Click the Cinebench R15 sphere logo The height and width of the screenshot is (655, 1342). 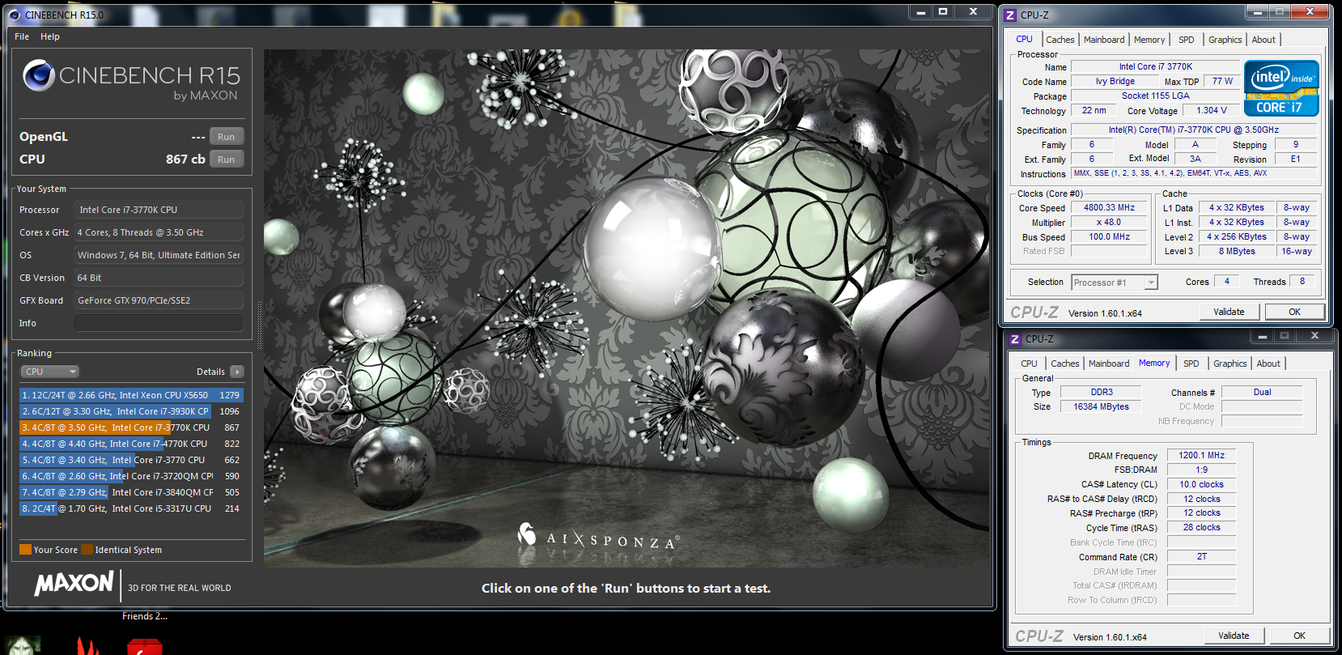tap(39, 75)
